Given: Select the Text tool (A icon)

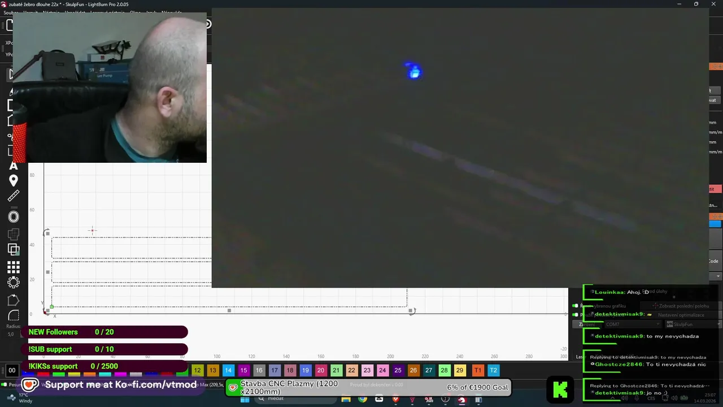Looking at the screenshot, I should coord(14,166).
